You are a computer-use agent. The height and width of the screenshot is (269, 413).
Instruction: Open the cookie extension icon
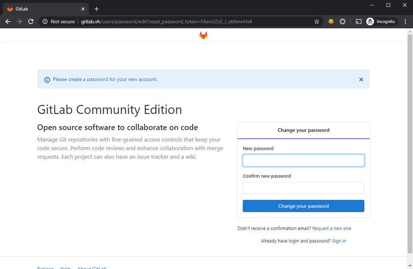pyautogui.click(x=331, y=22)
